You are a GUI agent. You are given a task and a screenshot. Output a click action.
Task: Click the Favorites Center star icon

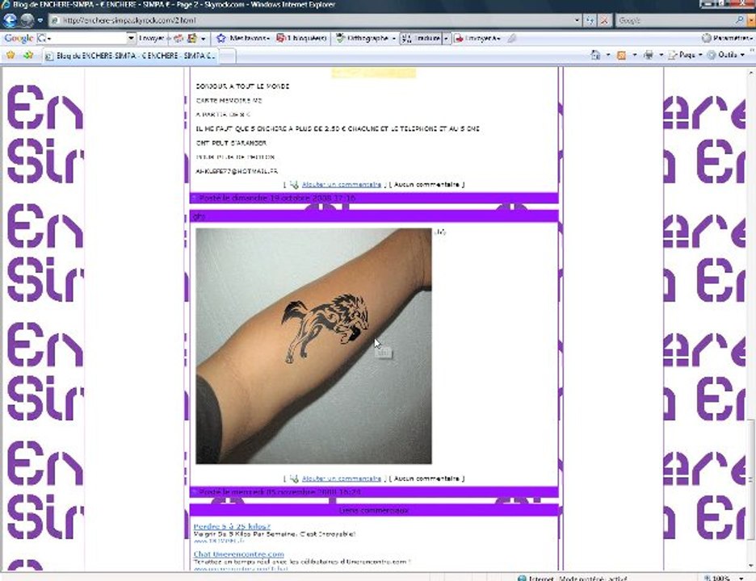coord(10,55)
